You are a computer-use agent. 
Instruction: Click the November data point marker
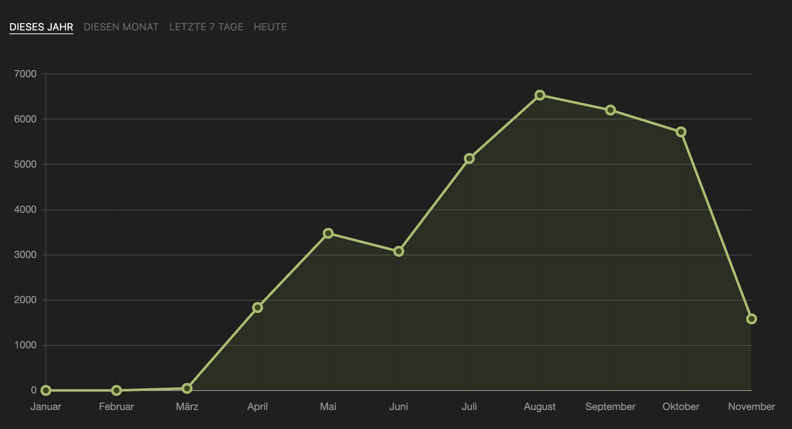point(752,319)
